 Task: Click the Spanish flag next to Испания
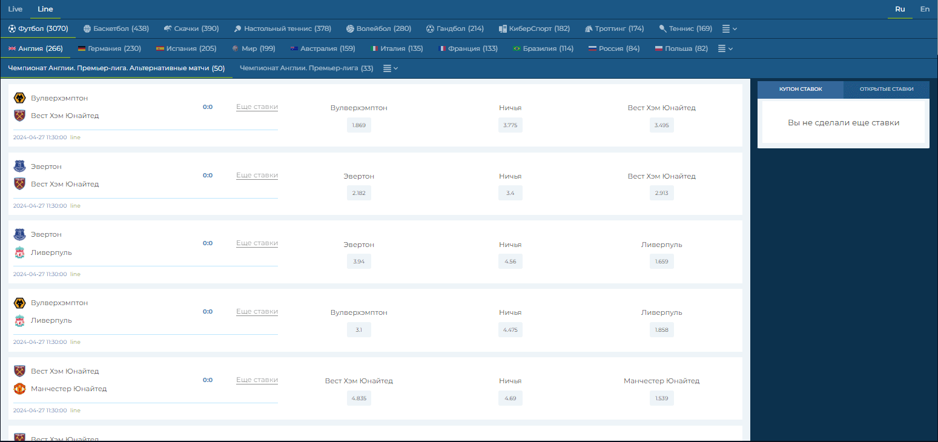[160, 48]
